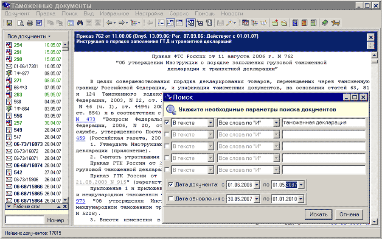Click the number input next to 'Номер'
Image resolution: width=382 pixels, height=239 pixels.
click(x=25, y=220)
